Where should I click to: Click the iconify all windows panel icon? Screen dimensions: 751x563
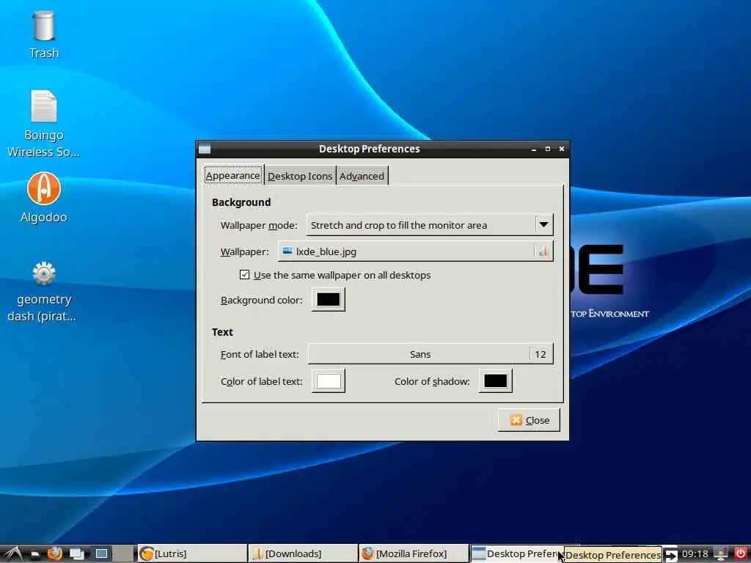tap(76, 554)
